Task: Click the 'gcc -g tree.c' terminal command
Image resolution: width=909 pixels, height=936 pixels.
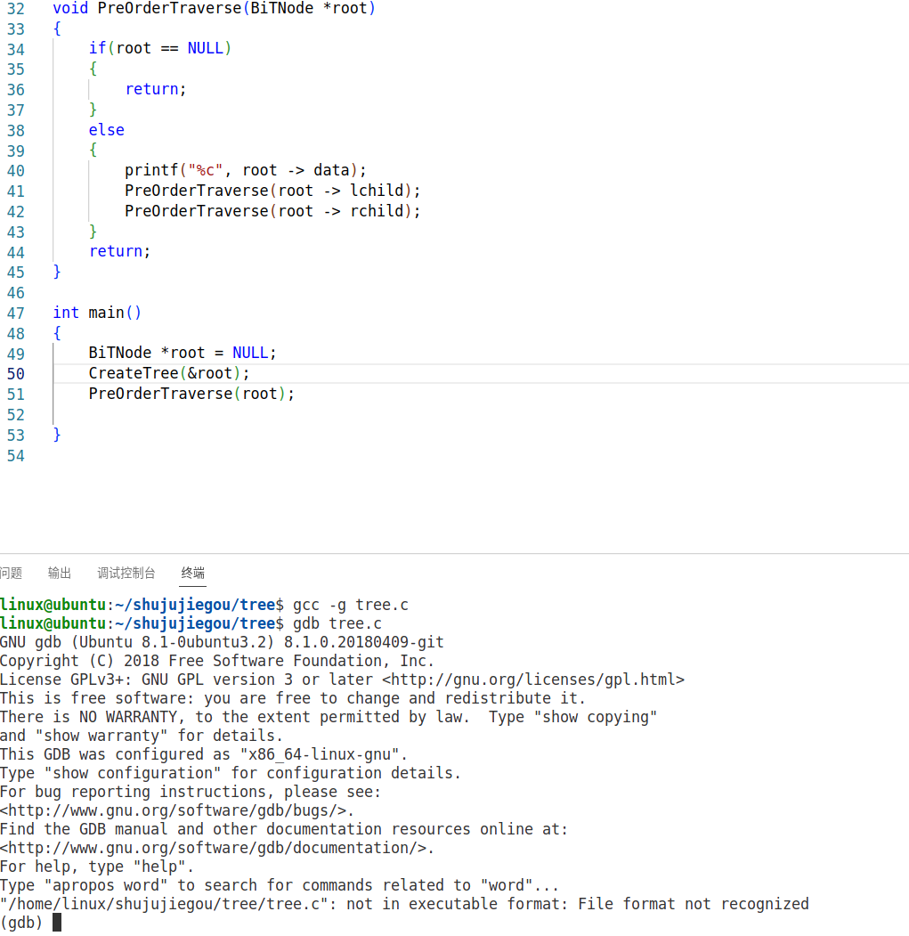Action: [x=351, y=605]
